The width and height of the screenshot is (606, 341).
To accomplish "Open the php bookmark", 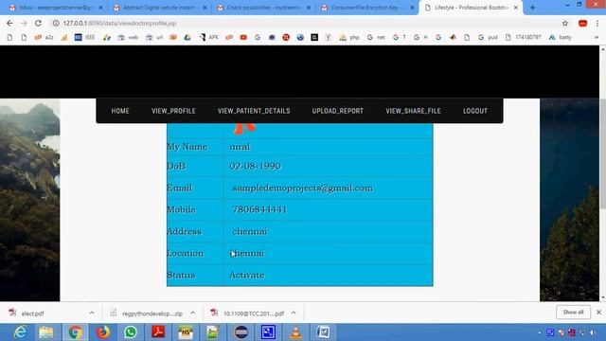I will (349, 37).
